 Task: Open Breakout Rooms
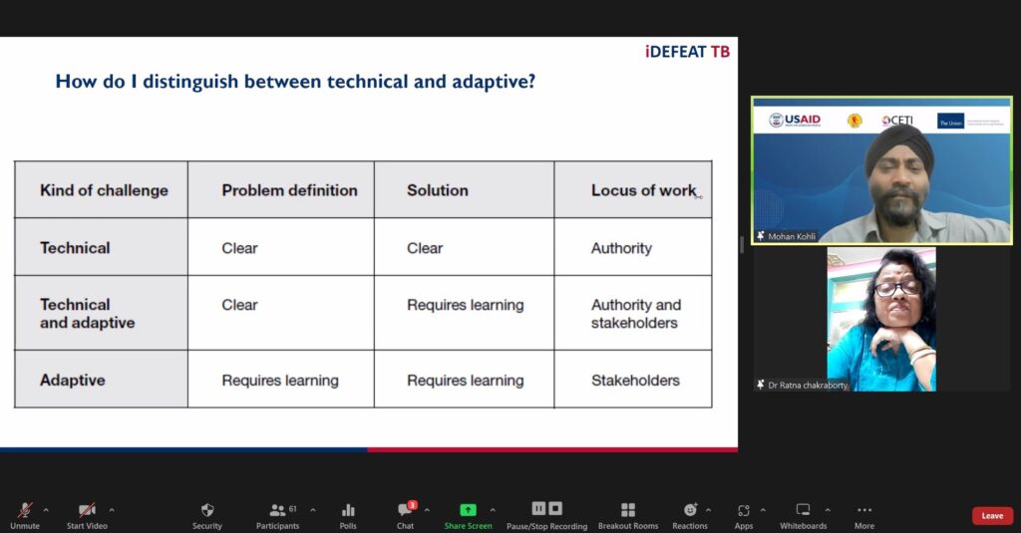click(x=628, y=510)
